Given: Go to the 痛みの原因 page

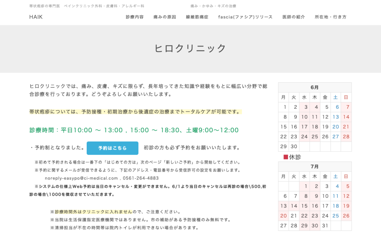Looking at the screenshot, I should pyautogui.click(x=165, y=17).
